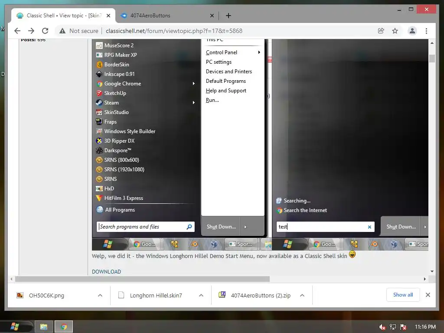Viewport: 444px width, 333px height.
Task: Click the Windows Start orb on the taskbar
Action: (x=15, y=326)
